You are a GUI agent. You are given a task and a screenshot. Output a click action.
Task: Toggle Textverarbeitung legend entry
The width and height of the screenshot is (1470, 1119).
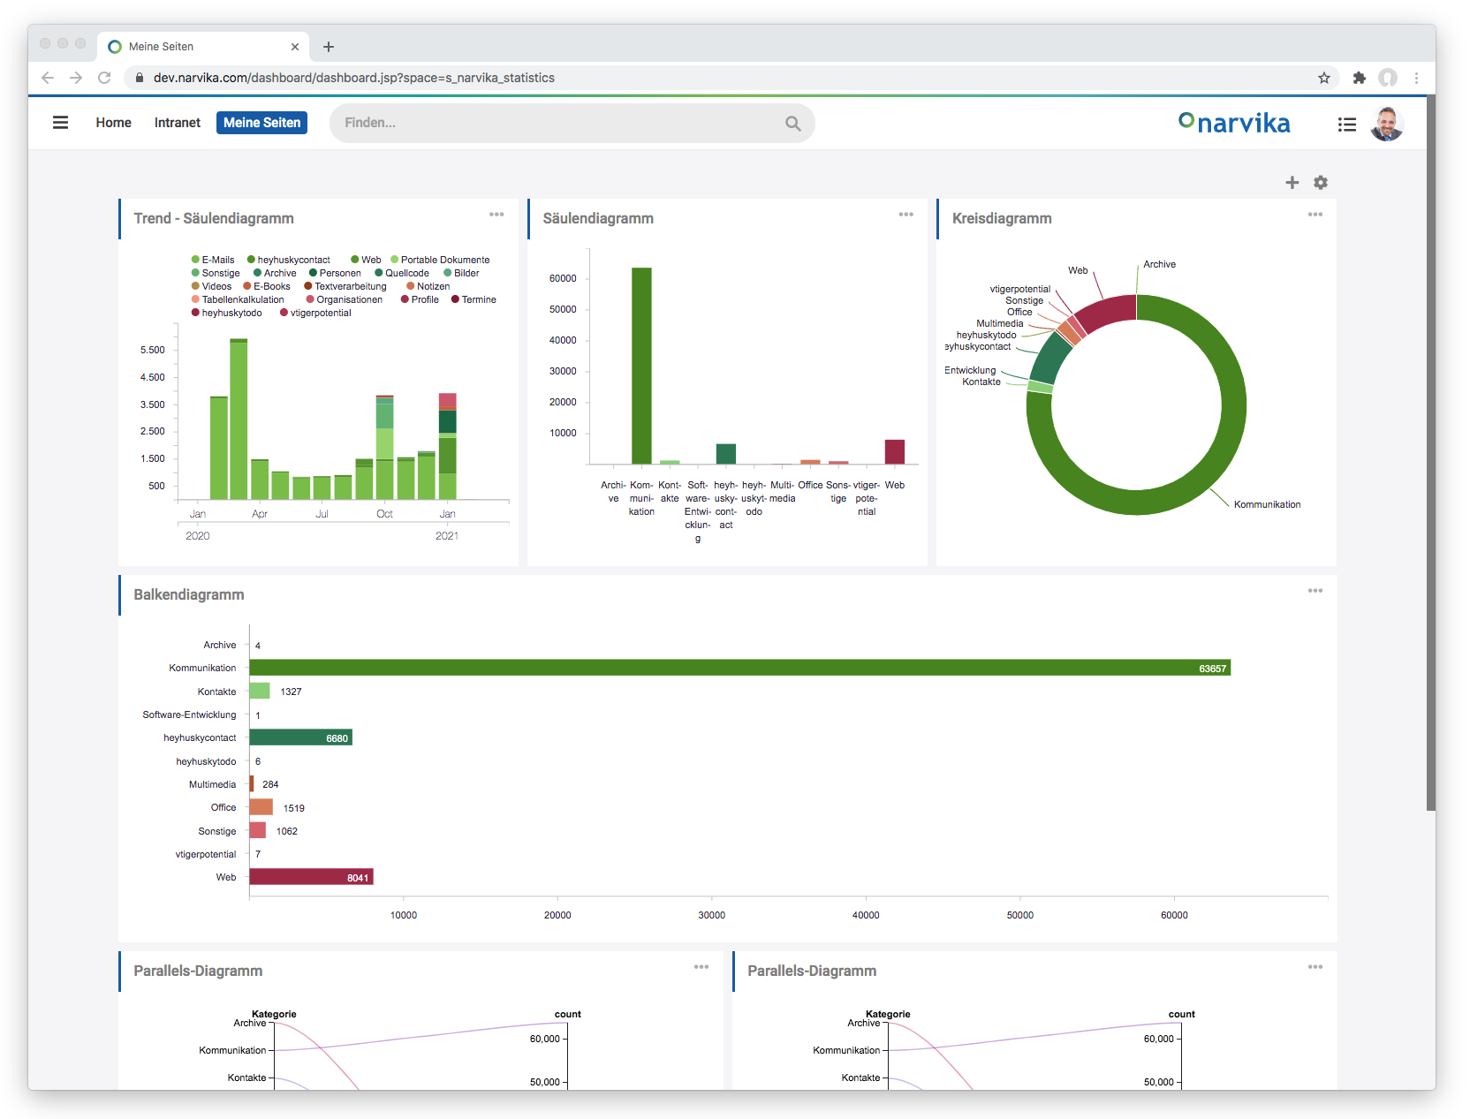[x=345, y=286]
